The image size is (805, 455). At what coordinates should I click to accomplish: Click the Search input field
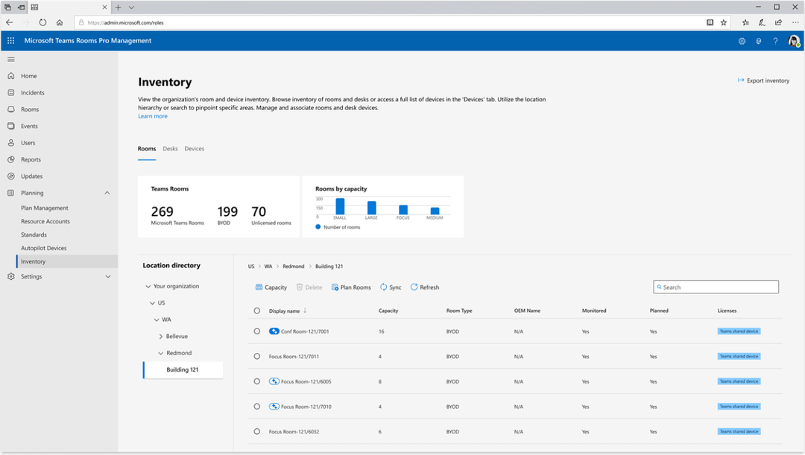click(716, 287)
